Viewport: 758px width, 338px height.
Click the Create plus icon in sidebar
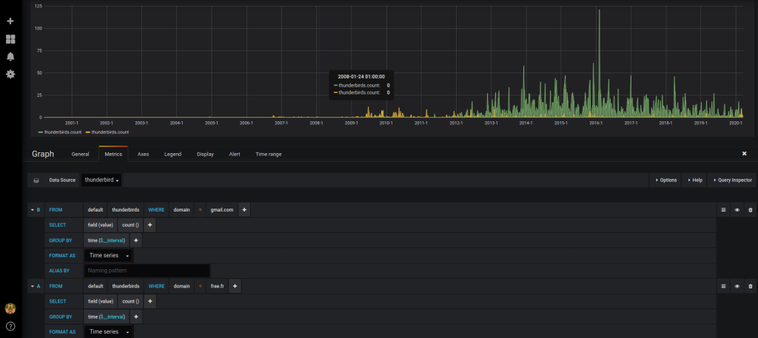click(x=10, y=21)
